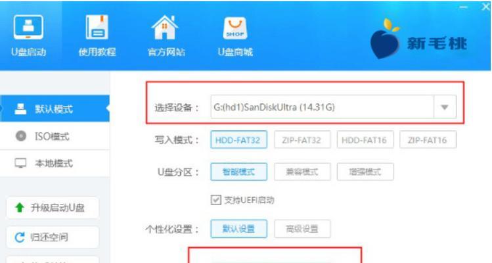Toggle the 支持UEFI启动 checkbox
492x263 pixels.
(x=215, y=200)
